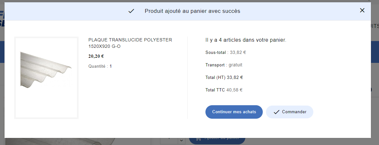Click the partially hidden menu item at right
This screenshot has width=379, height=145.
click(x=375, y=26)
